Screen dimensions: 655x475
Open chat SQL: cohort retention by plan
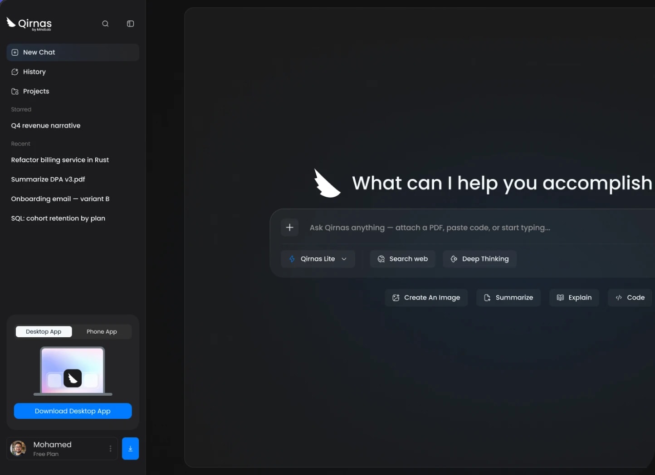(58, 218)
